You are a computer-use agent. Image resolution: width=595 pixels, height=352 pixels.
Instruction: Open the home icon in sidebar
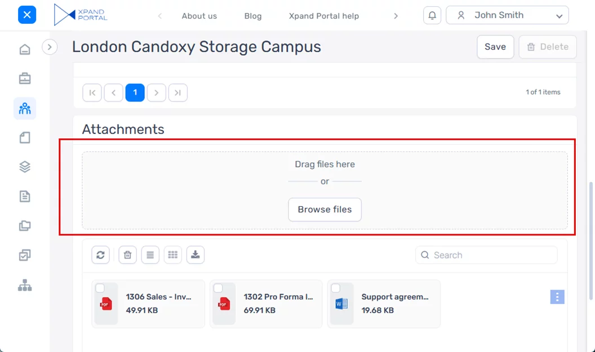click(x=25, y=50)
